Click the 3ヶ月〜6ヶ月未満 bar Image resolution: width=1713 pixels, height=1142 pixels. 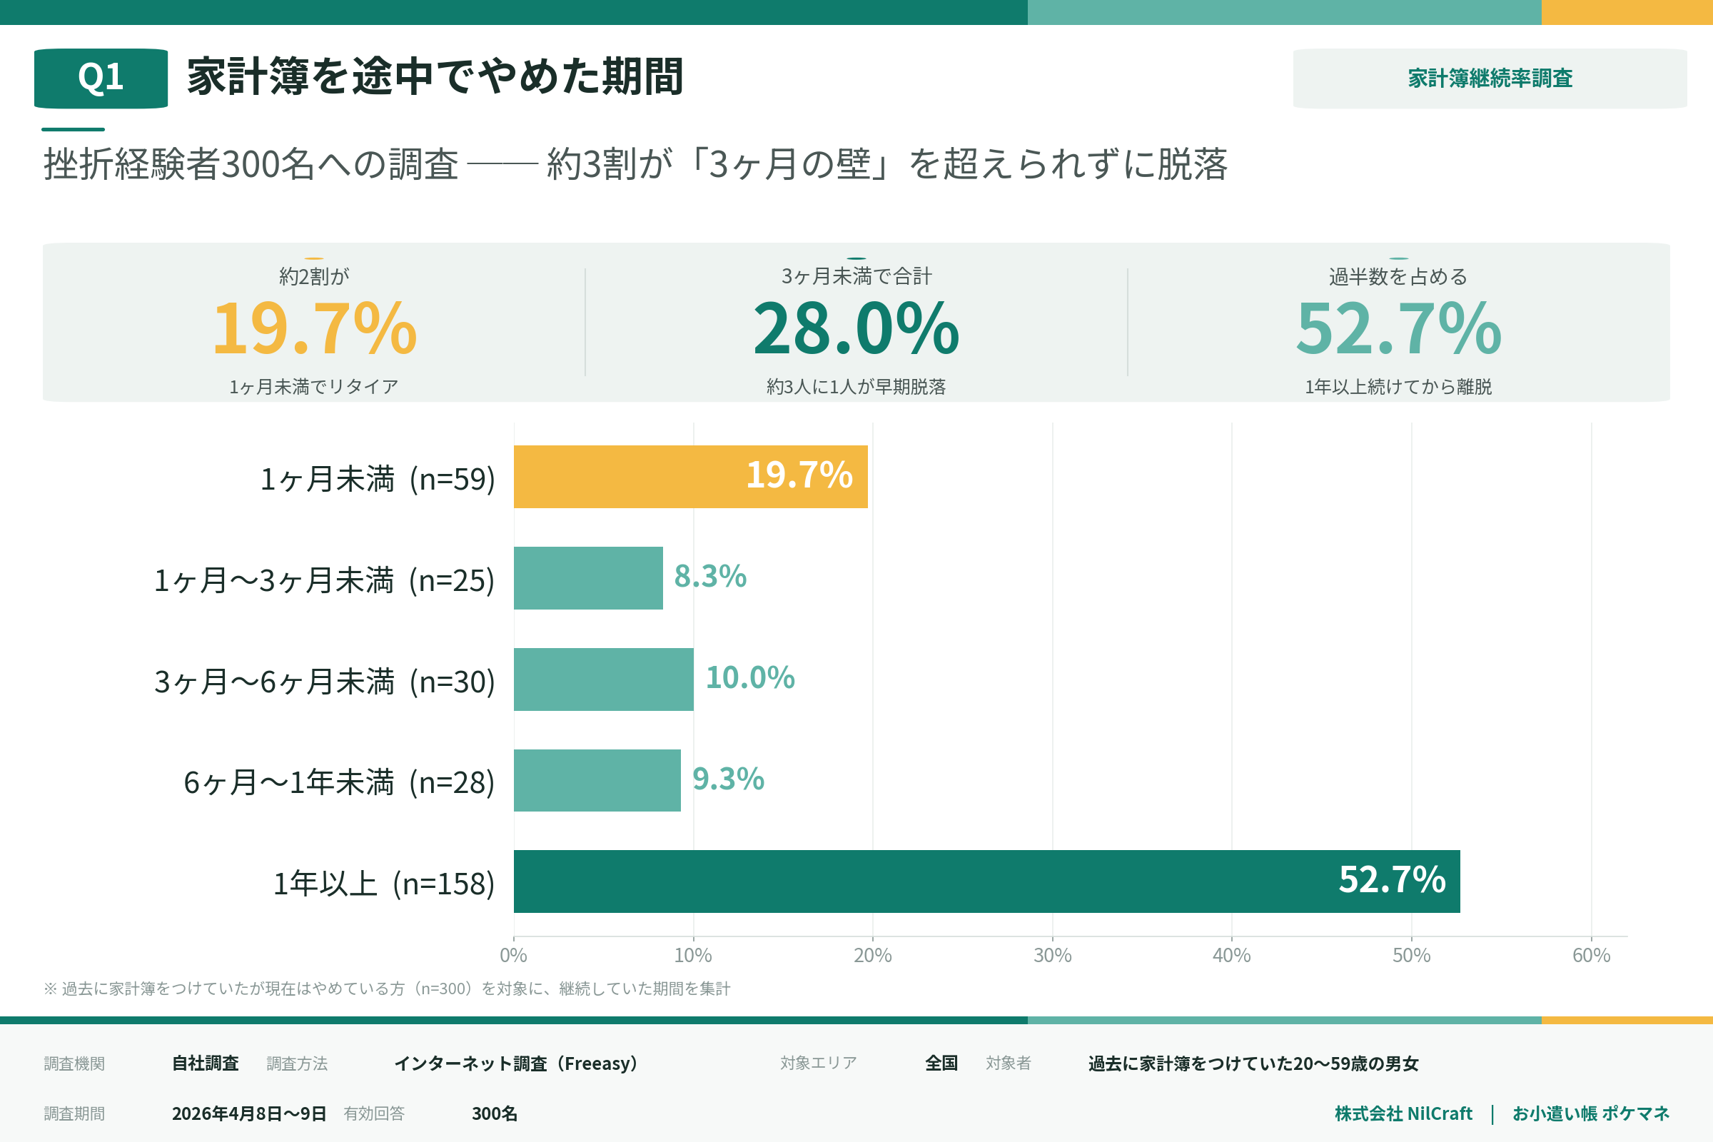tap(603, 679)
